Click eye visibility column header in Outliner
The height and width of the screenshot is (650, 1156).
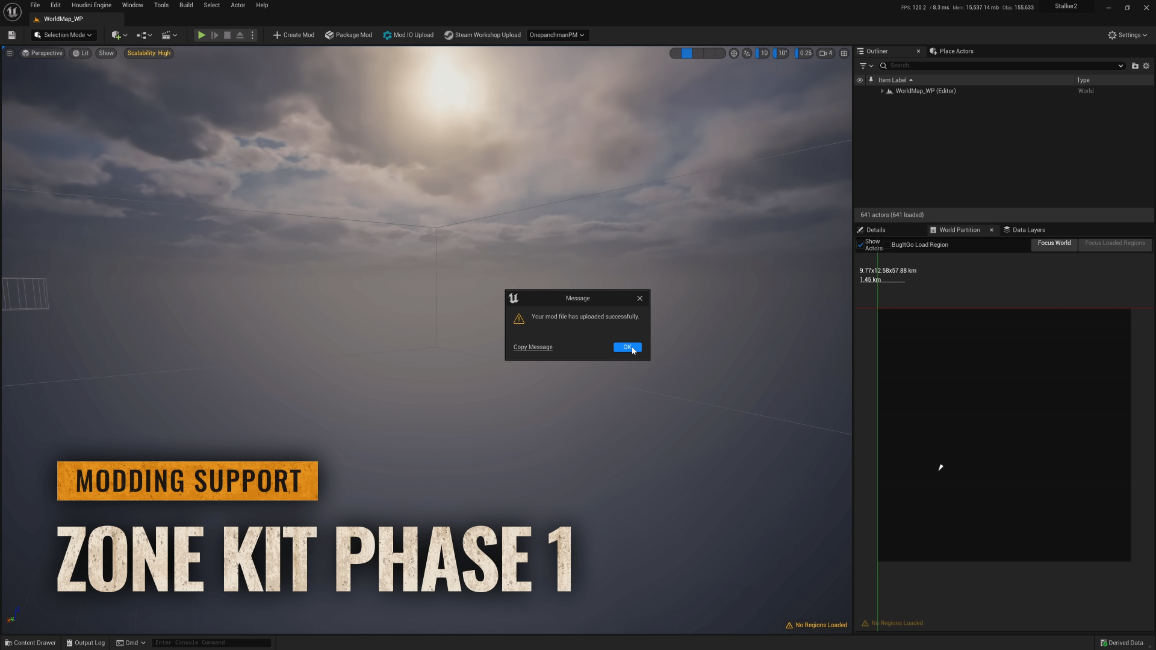tap(860, 80)
